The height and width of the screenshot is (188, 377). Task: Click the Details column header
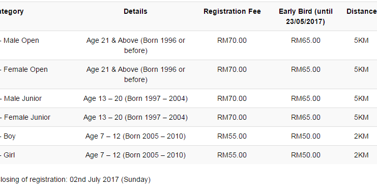[x=135, y=11]
